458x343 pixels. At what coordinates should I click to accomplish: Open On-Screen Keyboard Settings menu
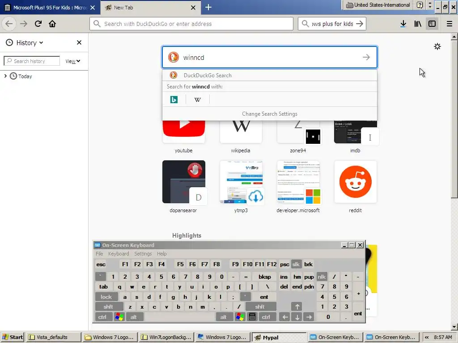[x=143, y=254]
